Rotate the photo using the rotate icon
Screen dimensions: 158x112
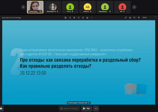coord(70,18)
